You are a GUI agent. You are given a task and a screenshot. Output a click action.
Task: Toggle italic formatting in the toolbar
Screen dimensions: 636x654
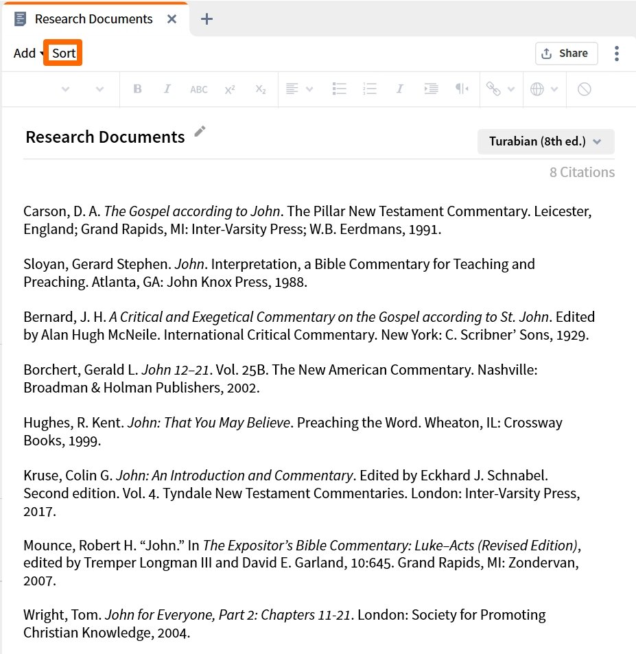[x=167, y=89]
